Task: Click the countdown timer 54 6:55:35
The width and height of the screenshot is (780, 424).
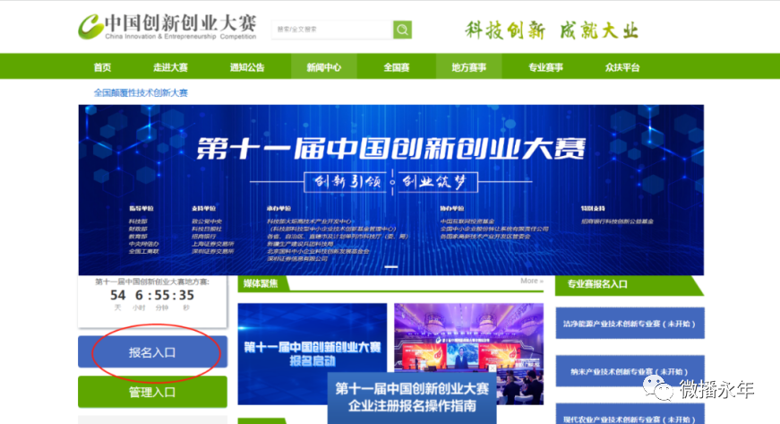Action: click(x=152, y=295)
